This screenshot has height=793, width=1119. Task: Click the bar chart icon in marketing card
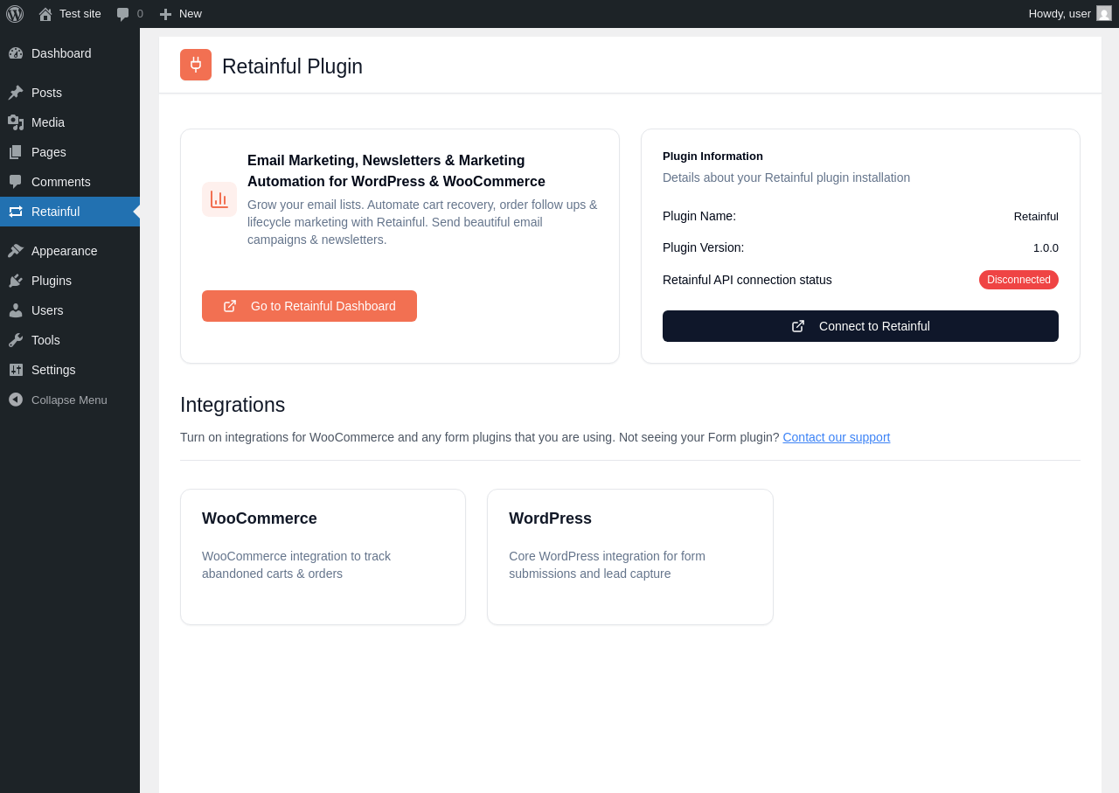tap(219, 199)
